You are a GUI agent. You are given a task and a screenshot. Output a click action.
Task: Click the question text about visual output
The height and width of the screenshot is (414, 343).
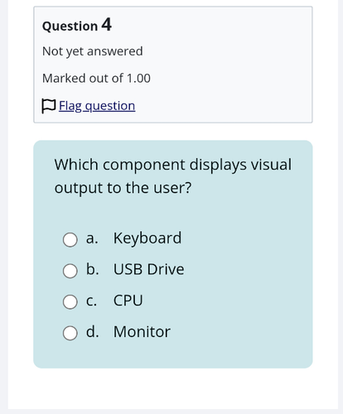(173, 176)
